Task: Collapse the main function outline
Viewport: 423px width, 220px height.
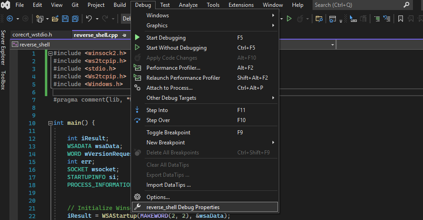Action: 50,123
